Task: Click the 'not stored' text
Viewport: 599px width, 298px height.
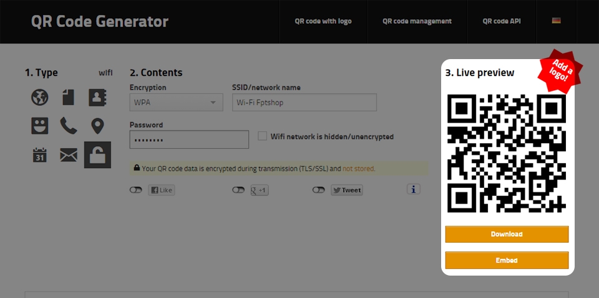Action: [x=358, y=169]
